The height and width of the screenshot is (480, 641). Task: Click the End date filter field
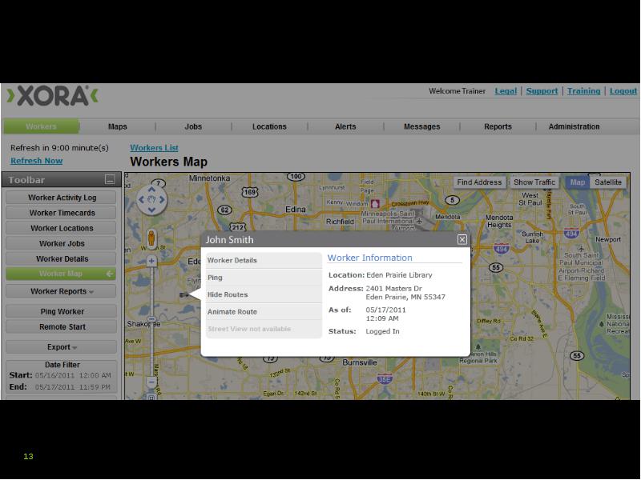[x=73, y=387]
